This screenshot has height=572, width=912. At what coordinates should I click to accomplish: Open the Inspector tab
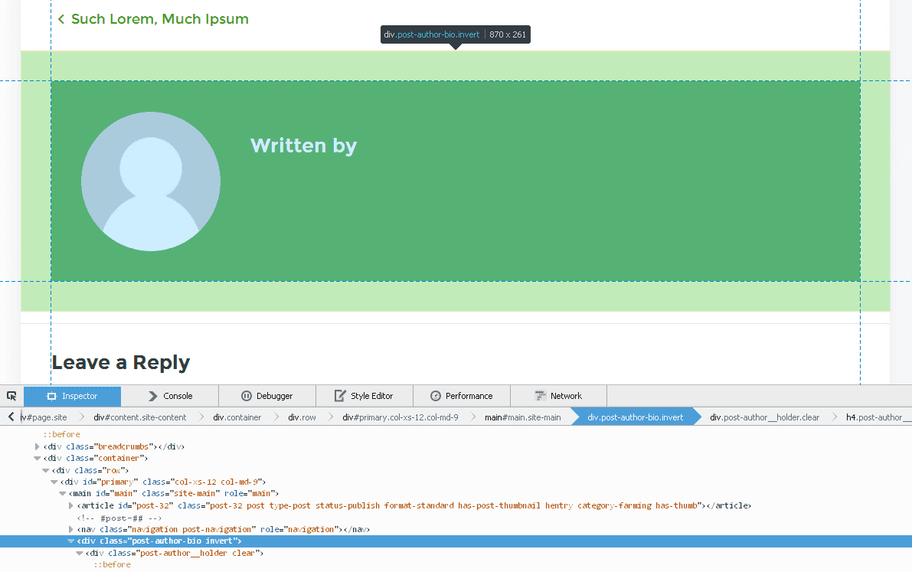pos(73,396)
